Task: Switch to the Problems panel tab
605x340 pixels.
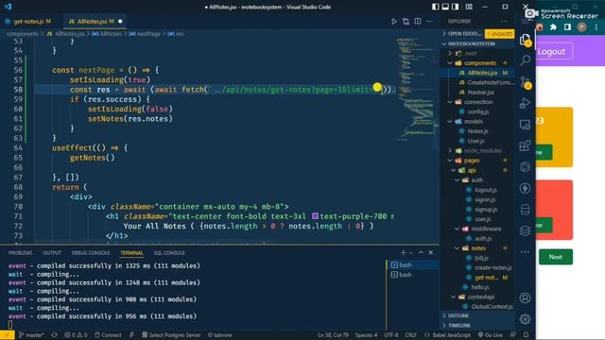Action: 21,253
